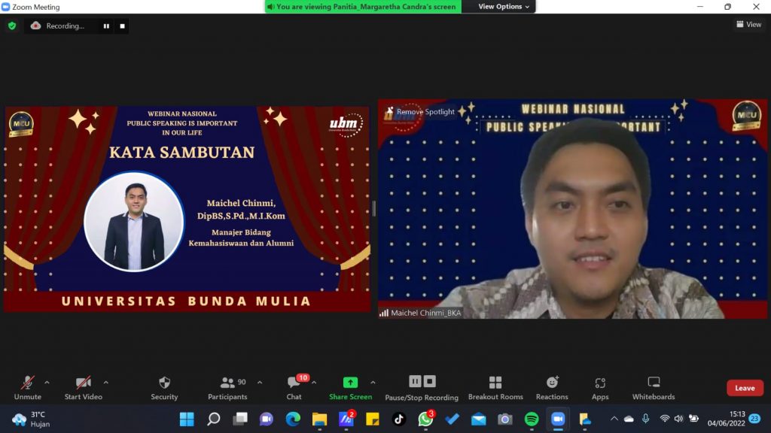Expand the arrow next to Chat
Image resolution: width=771 pixels, height=433 pixels.
314,383
